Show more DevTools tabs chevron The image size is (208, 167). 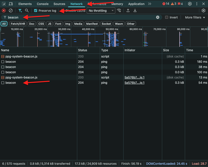149,4
